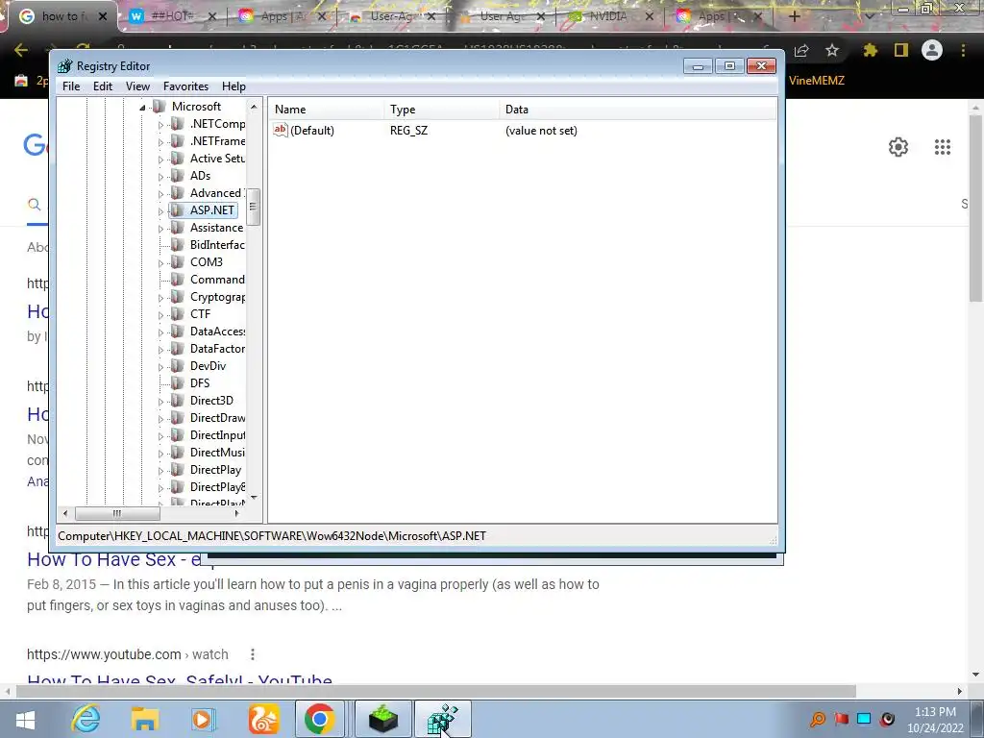Expand the Active Setup key arrow
Viewport: 984px width, 738px height.
coord(160,160)
